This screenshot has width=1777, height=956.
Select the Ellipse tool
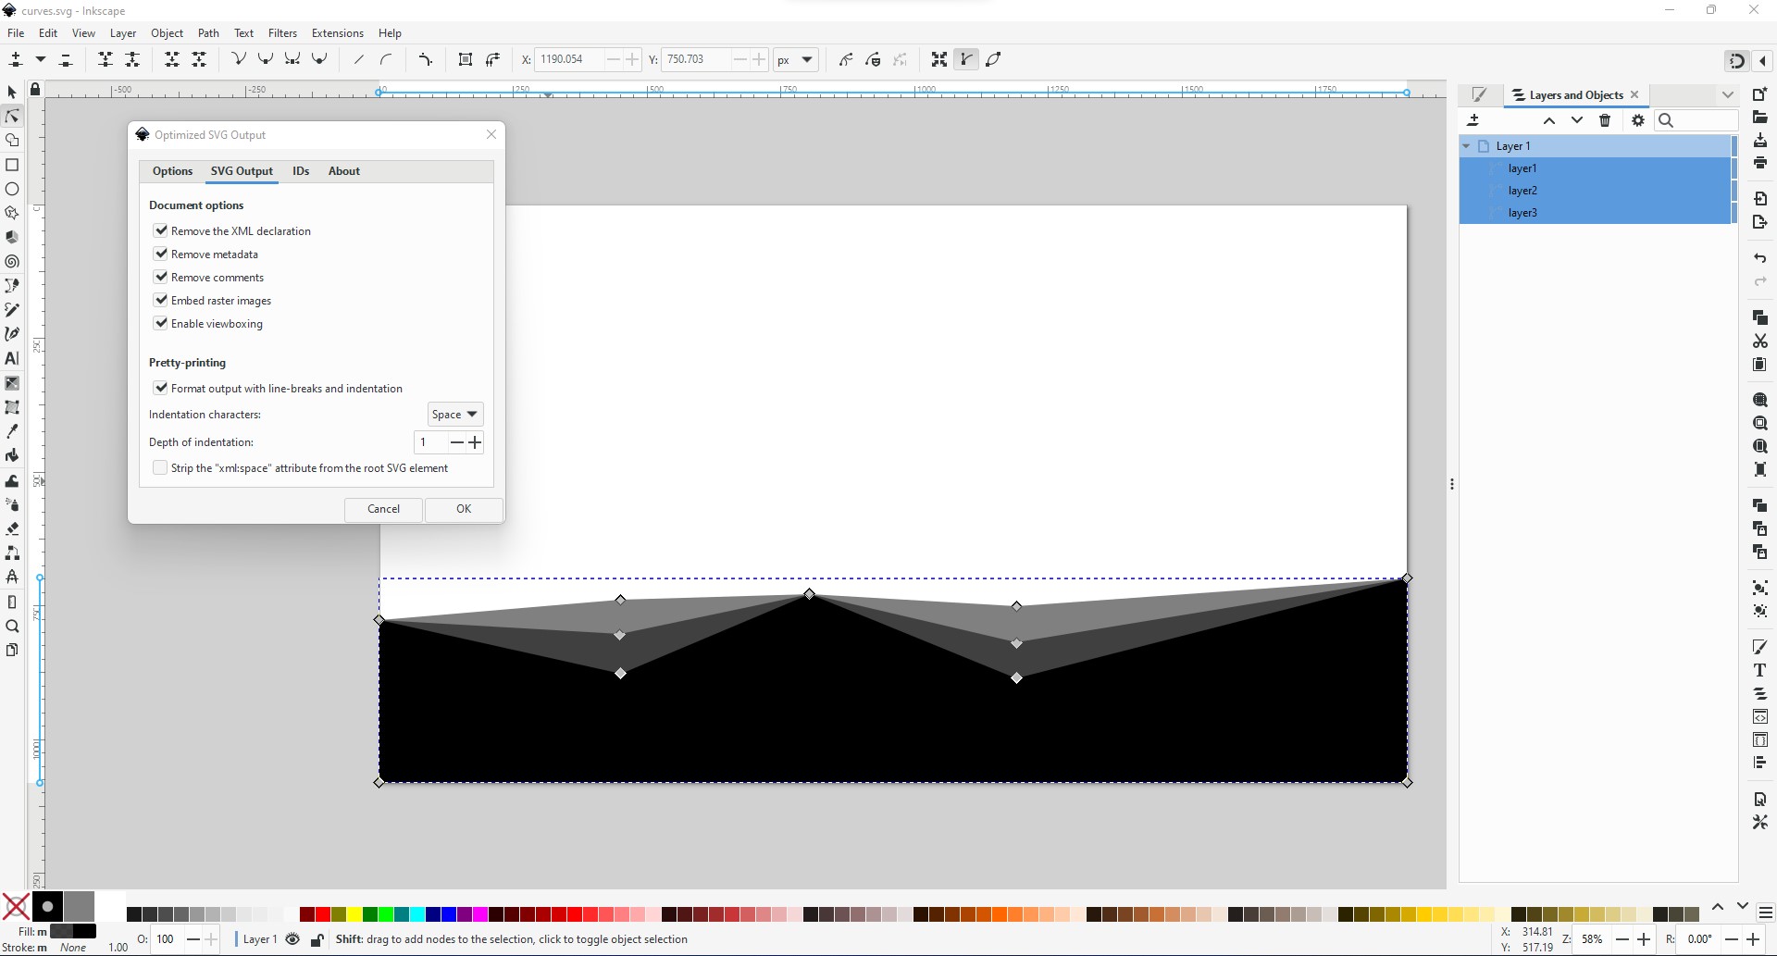[x=12, y=189]
